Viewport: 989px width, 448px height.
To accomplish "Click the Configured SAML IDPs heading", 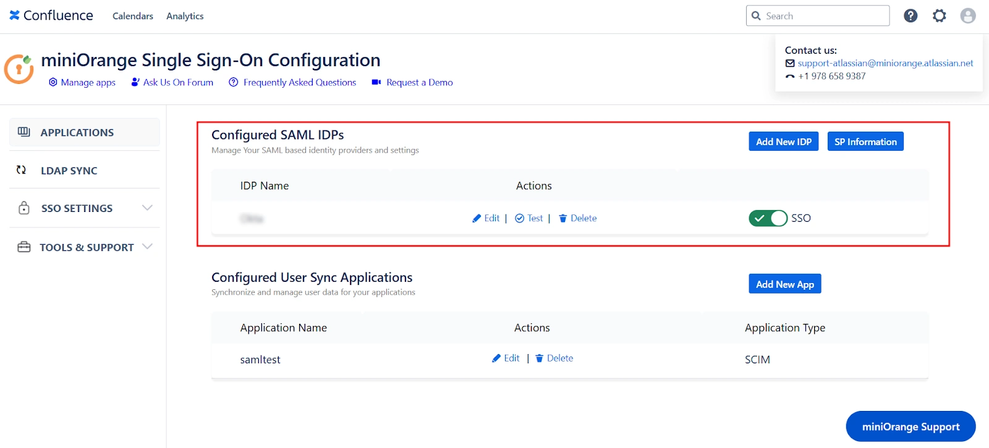I will point(278,135).
